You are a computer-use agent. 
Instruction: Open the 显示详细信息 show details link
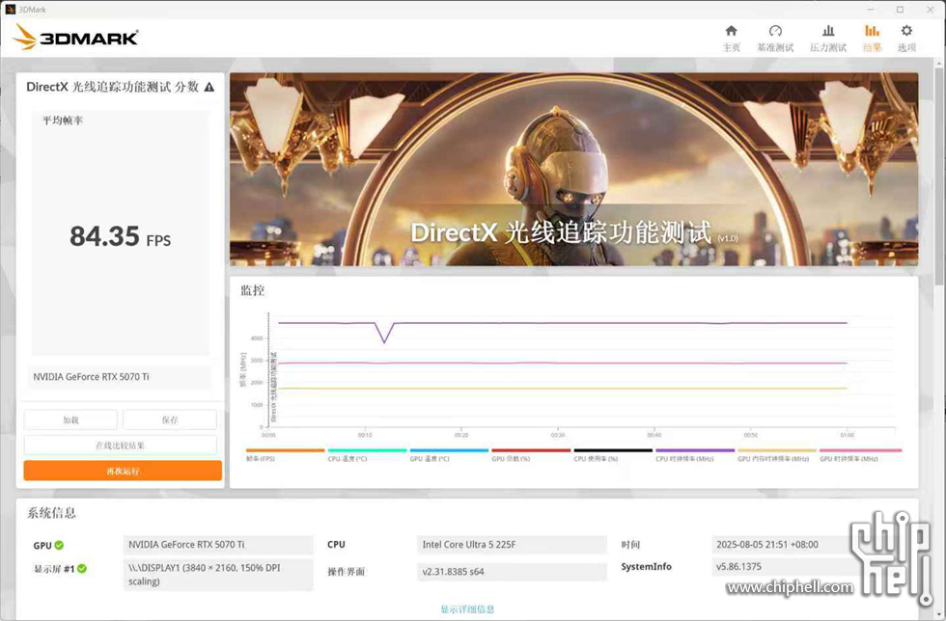(x=467, y=608)
